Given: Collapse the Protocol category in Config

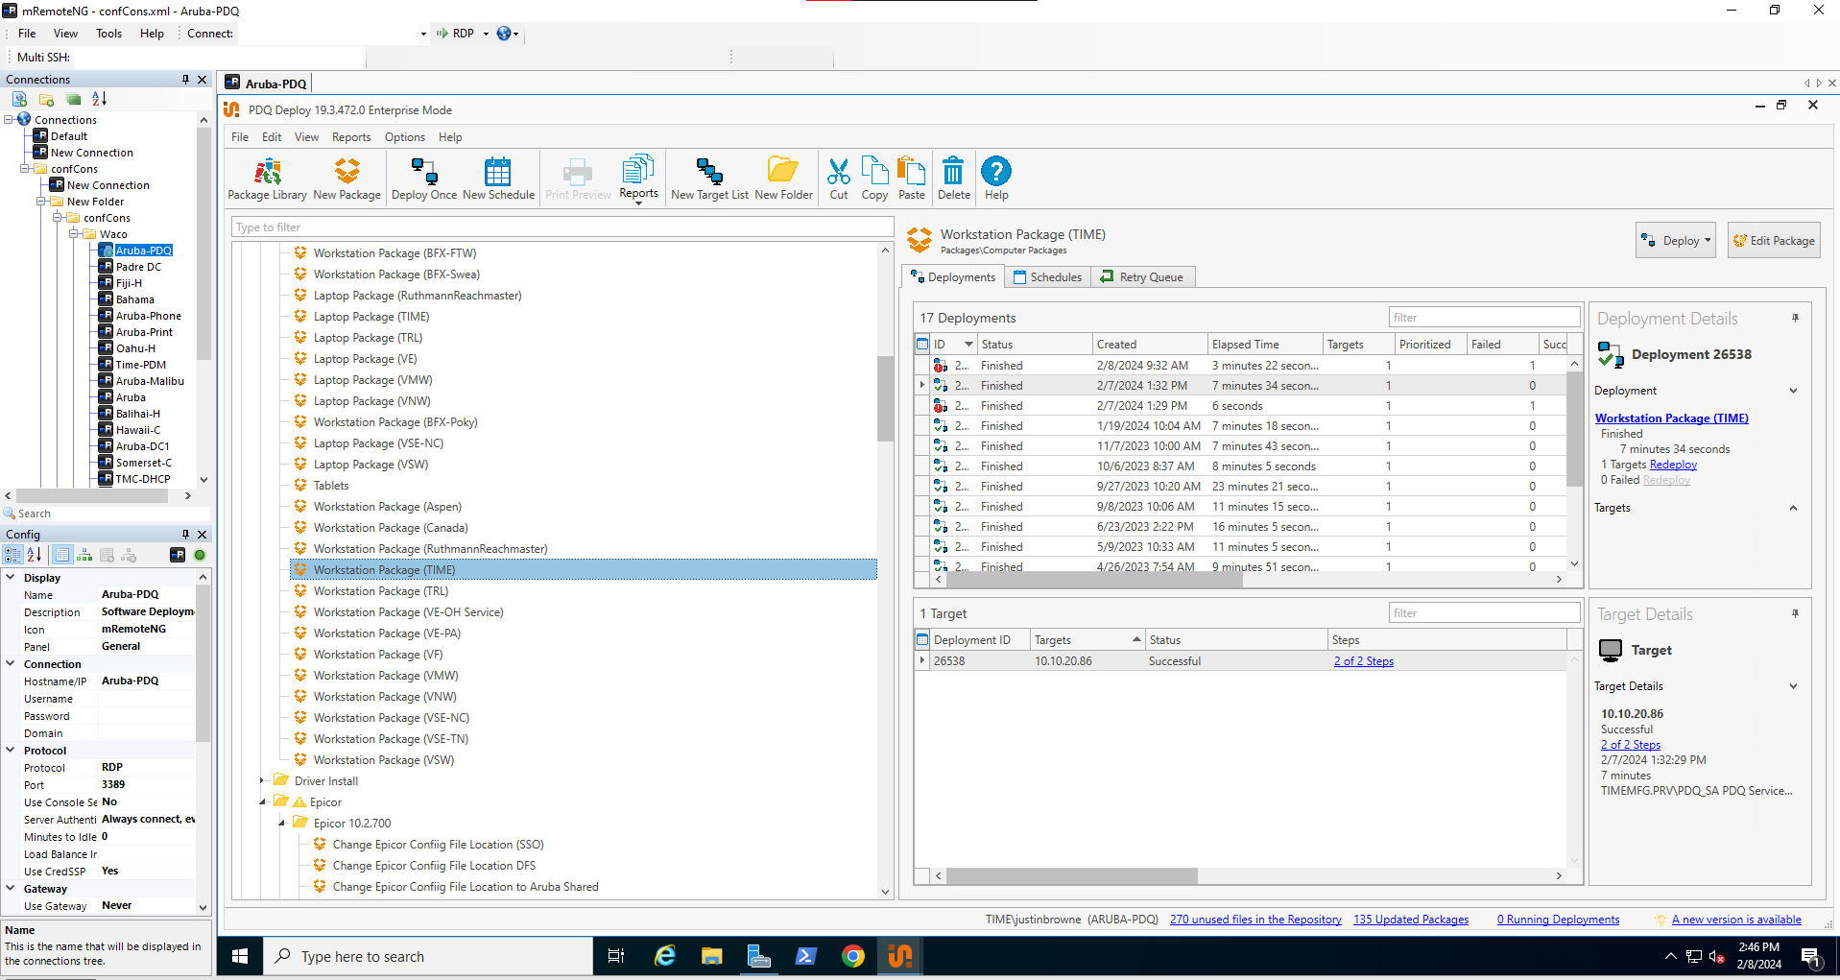Looking at the screenshot, I should (11, 751).
